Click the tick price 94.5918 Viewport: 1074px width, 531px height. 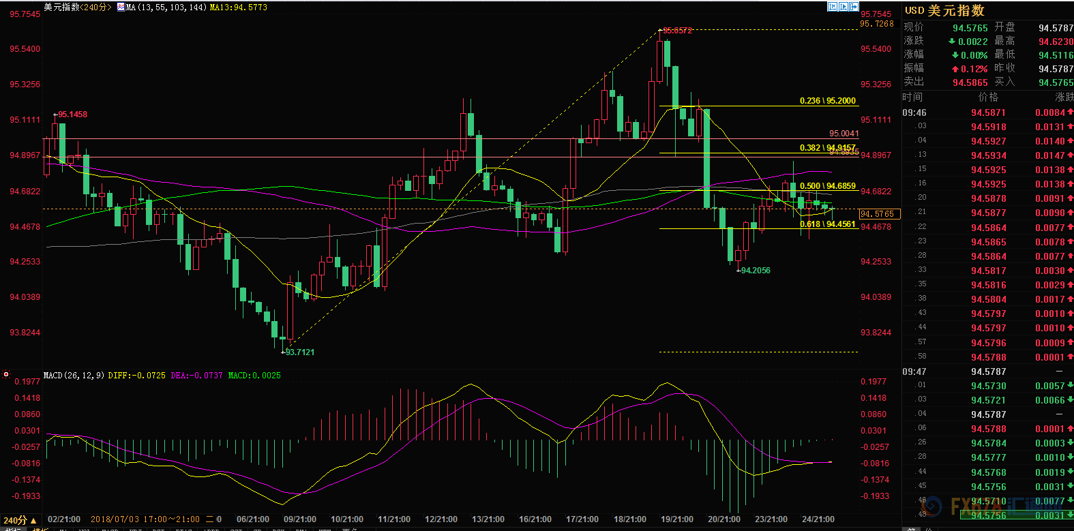click(988, 127)
